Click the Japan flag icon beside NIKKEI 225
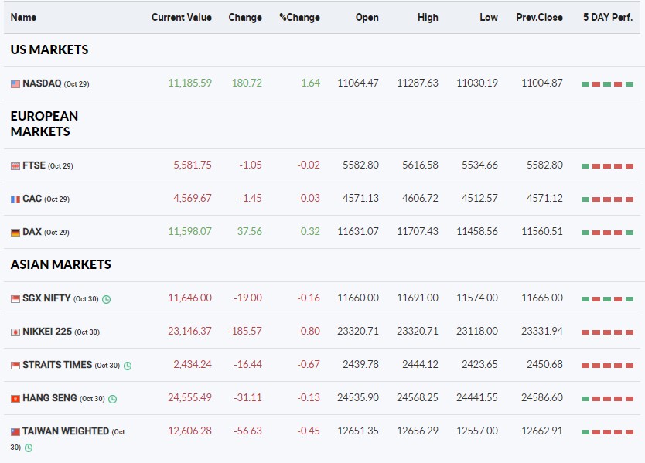Image resolution: width=645 pixels, height=463 pixels. [x=15, y=332]
